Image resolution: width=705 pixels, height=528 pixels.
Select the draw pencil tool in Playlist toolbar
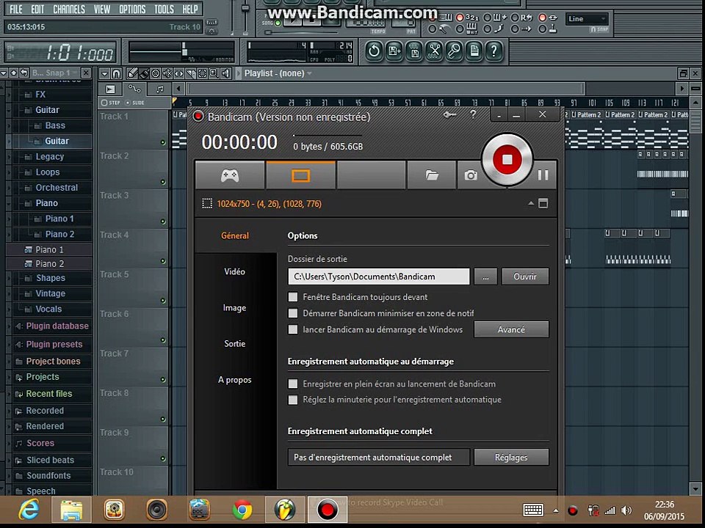[x=131, y=73]
